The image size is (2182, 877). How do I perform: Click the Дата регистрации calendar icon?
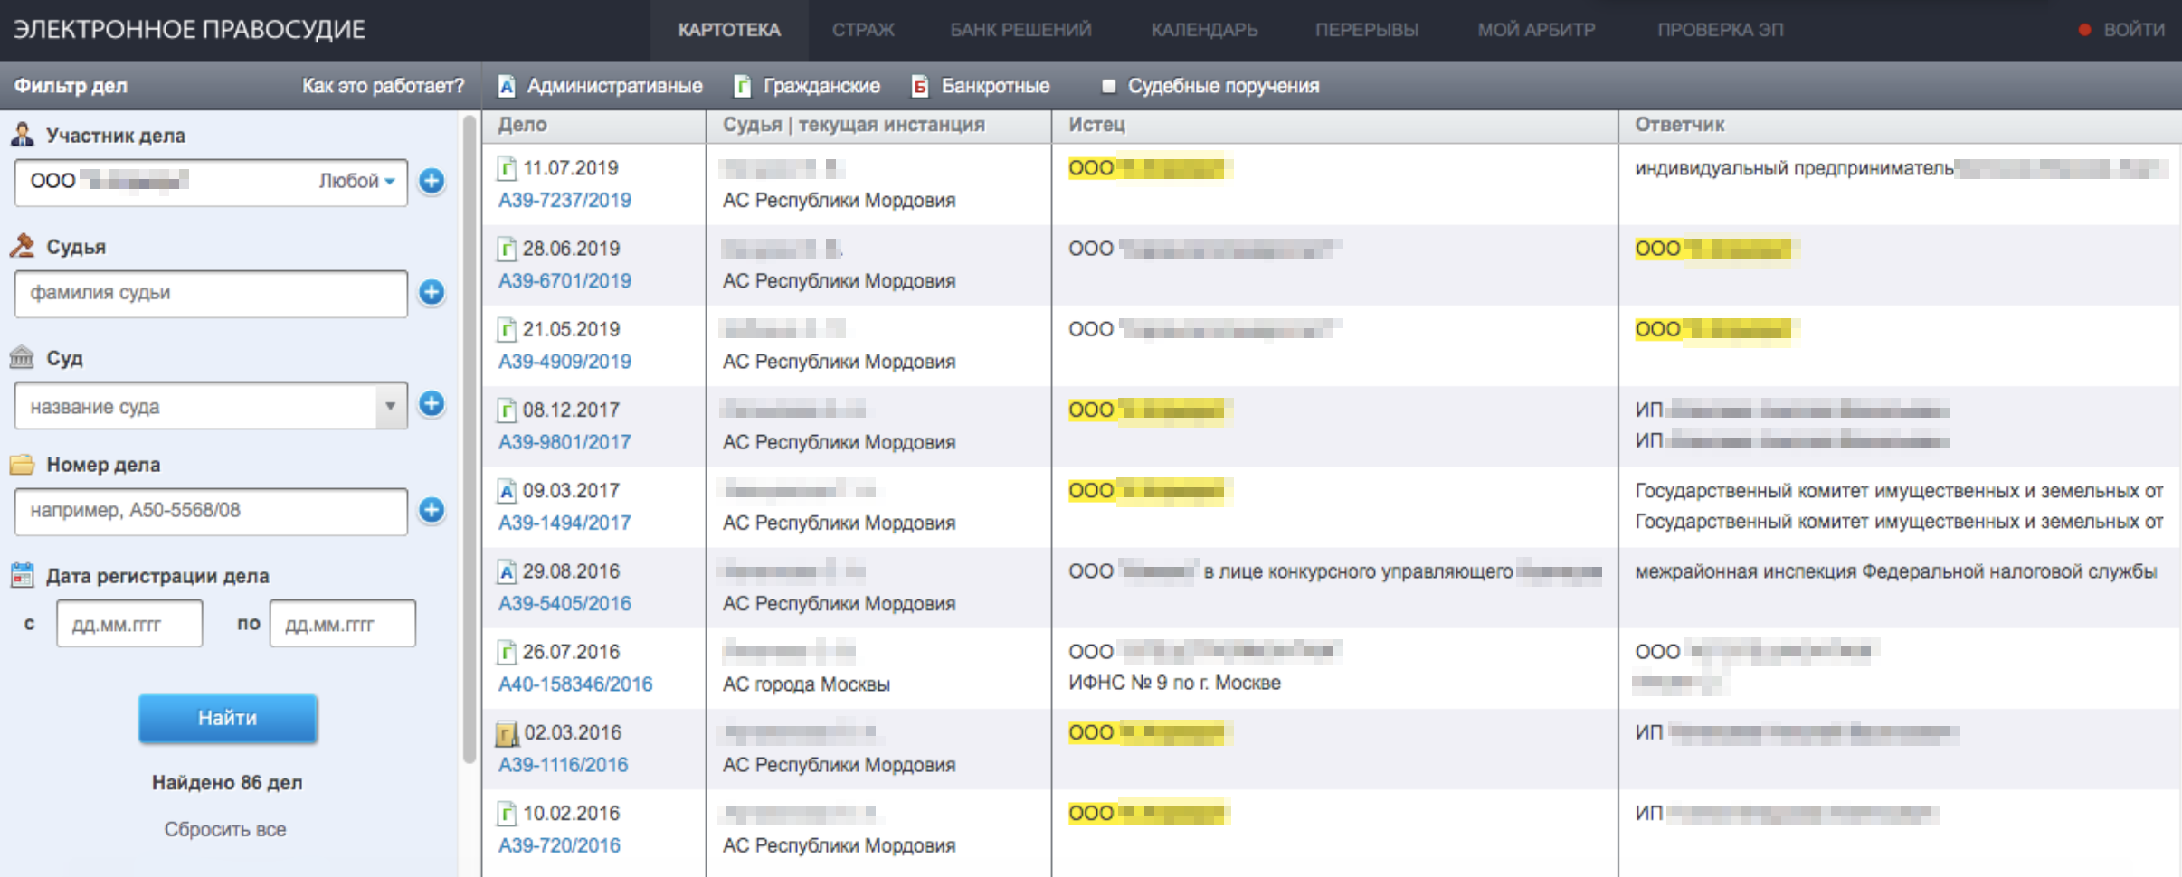pyautogui.click(x=22, y=575)
